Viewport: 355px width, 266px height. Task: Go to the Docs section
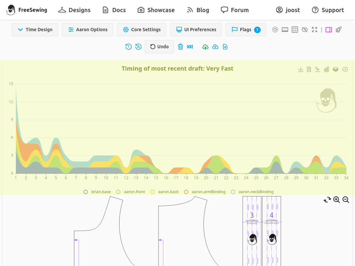coord(114,10)
